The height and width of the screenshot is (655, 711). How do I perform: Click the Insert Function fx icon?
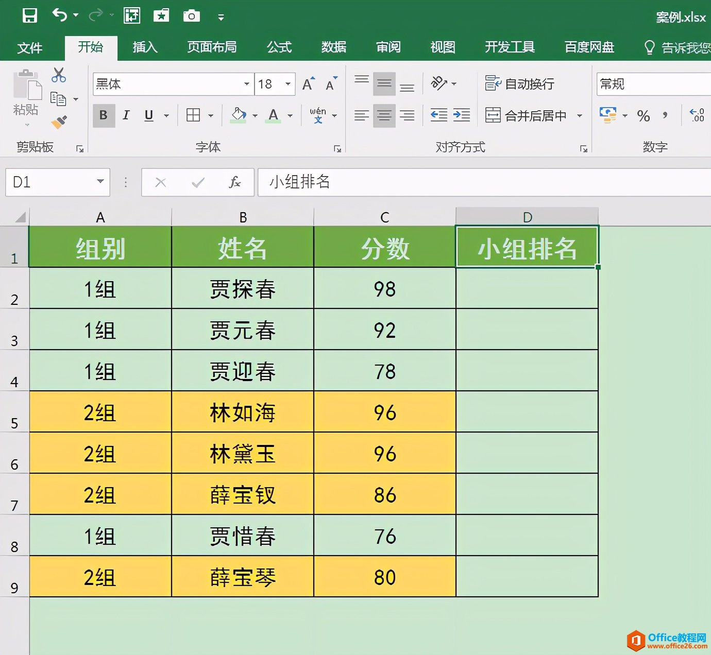coord(234,182)
